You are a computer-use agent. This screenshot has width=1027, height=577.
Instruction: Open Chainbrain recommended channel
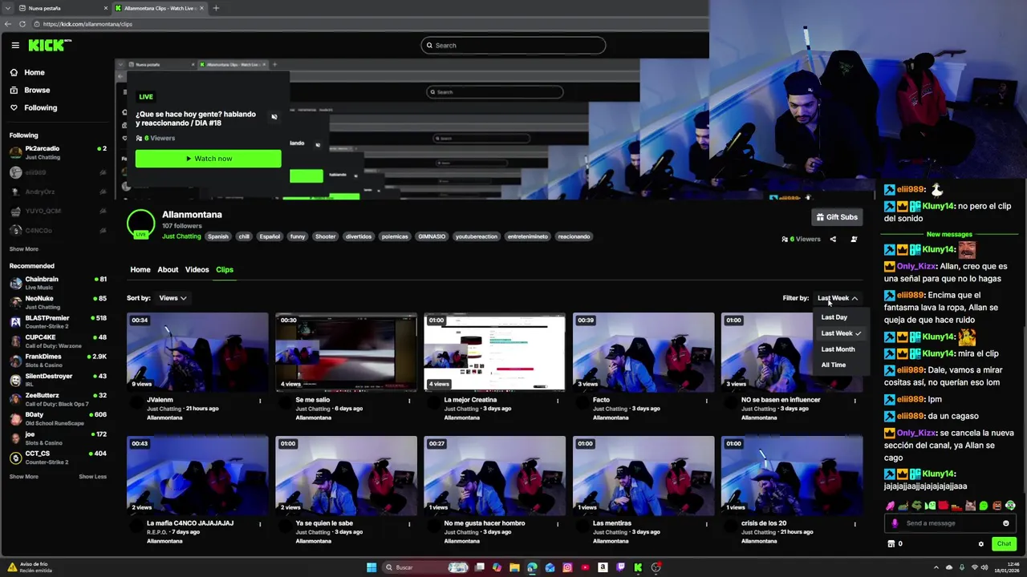pyautogui.click(x=58, y=283)
